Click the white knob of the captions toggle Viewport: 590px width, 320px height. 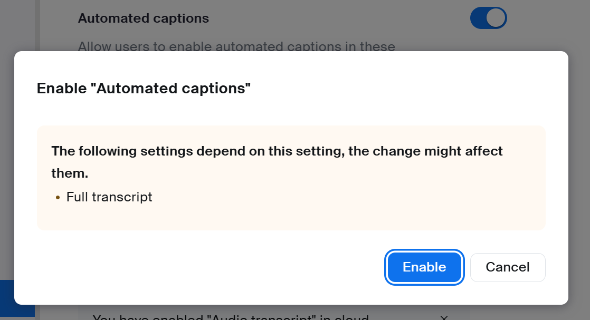[x=496, y=18]
